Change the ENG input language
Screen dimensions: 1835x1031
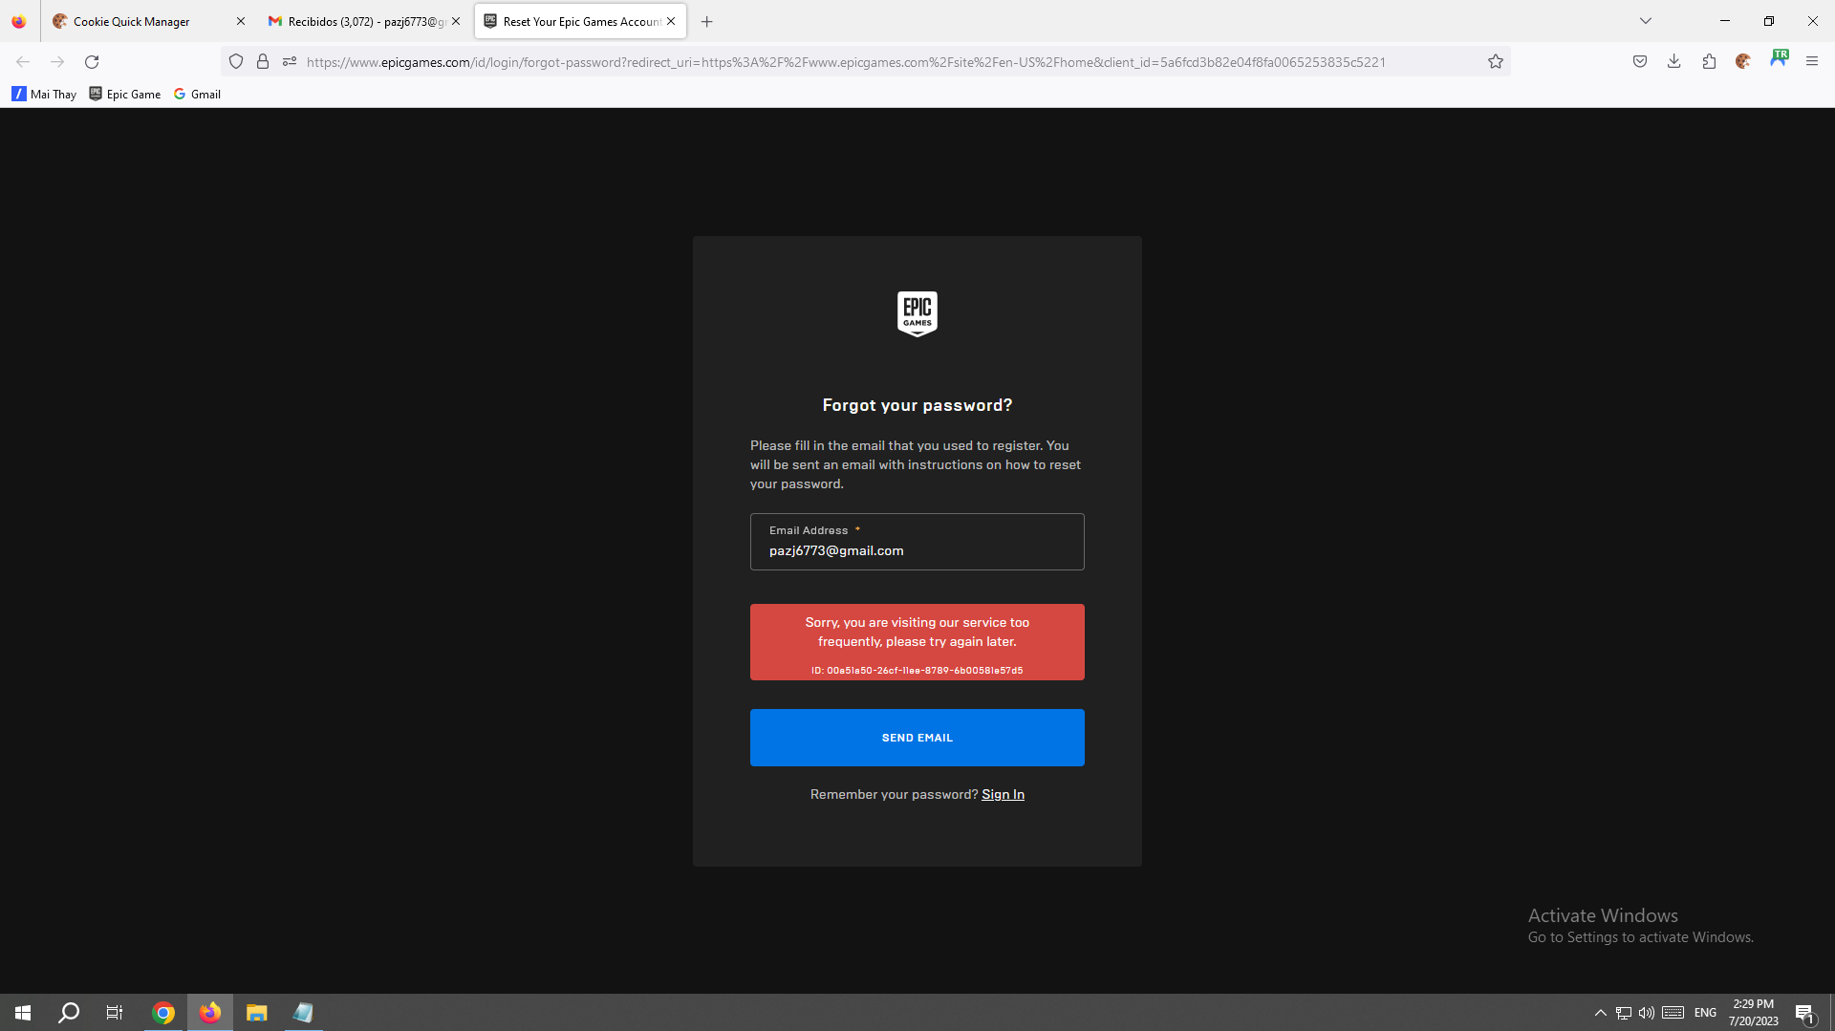(x=1705, y=1013)
